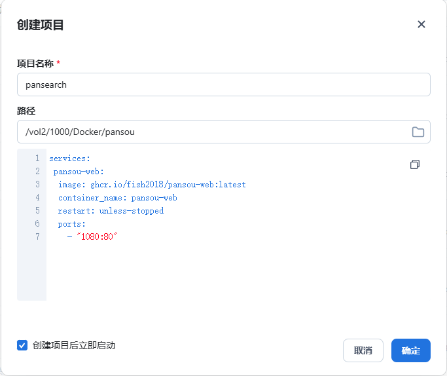Click the image: ghcr.io/fish2018 line
Image resolution: width=447 pixels, height=376 pixels.
pyautogui.click(x=151, y=185)
